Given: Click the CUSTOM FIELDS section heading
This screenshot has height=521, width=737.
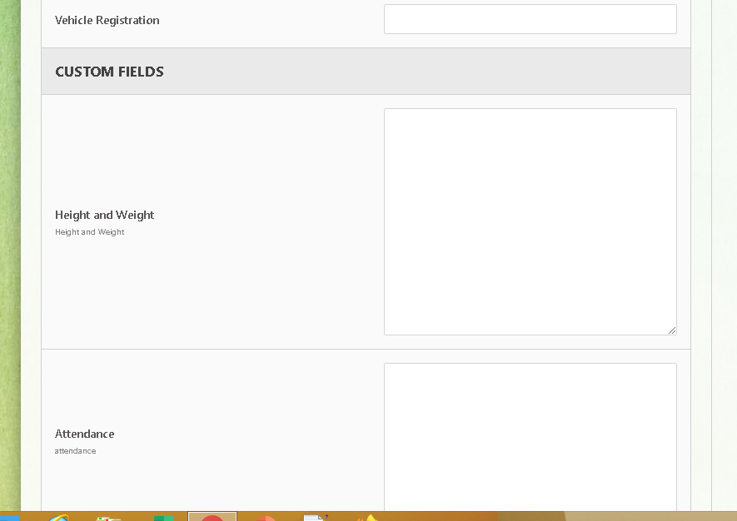Looking at the screenshot, I should point(110,72).
